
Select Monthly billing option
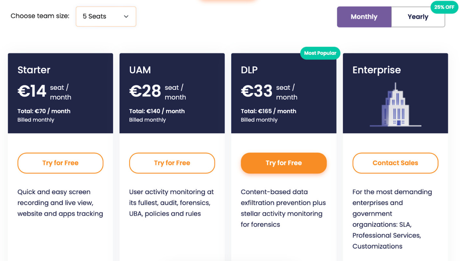tap(364, 16)
